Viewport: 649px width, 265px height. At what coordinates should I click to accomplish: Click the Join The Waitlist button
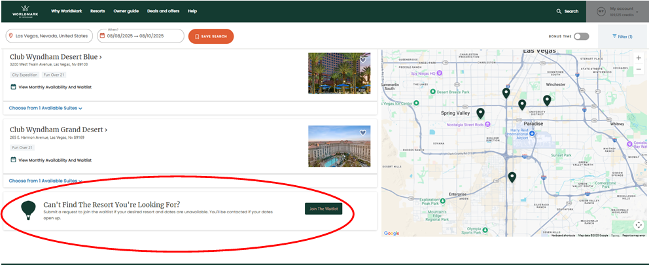pos(324,209)
